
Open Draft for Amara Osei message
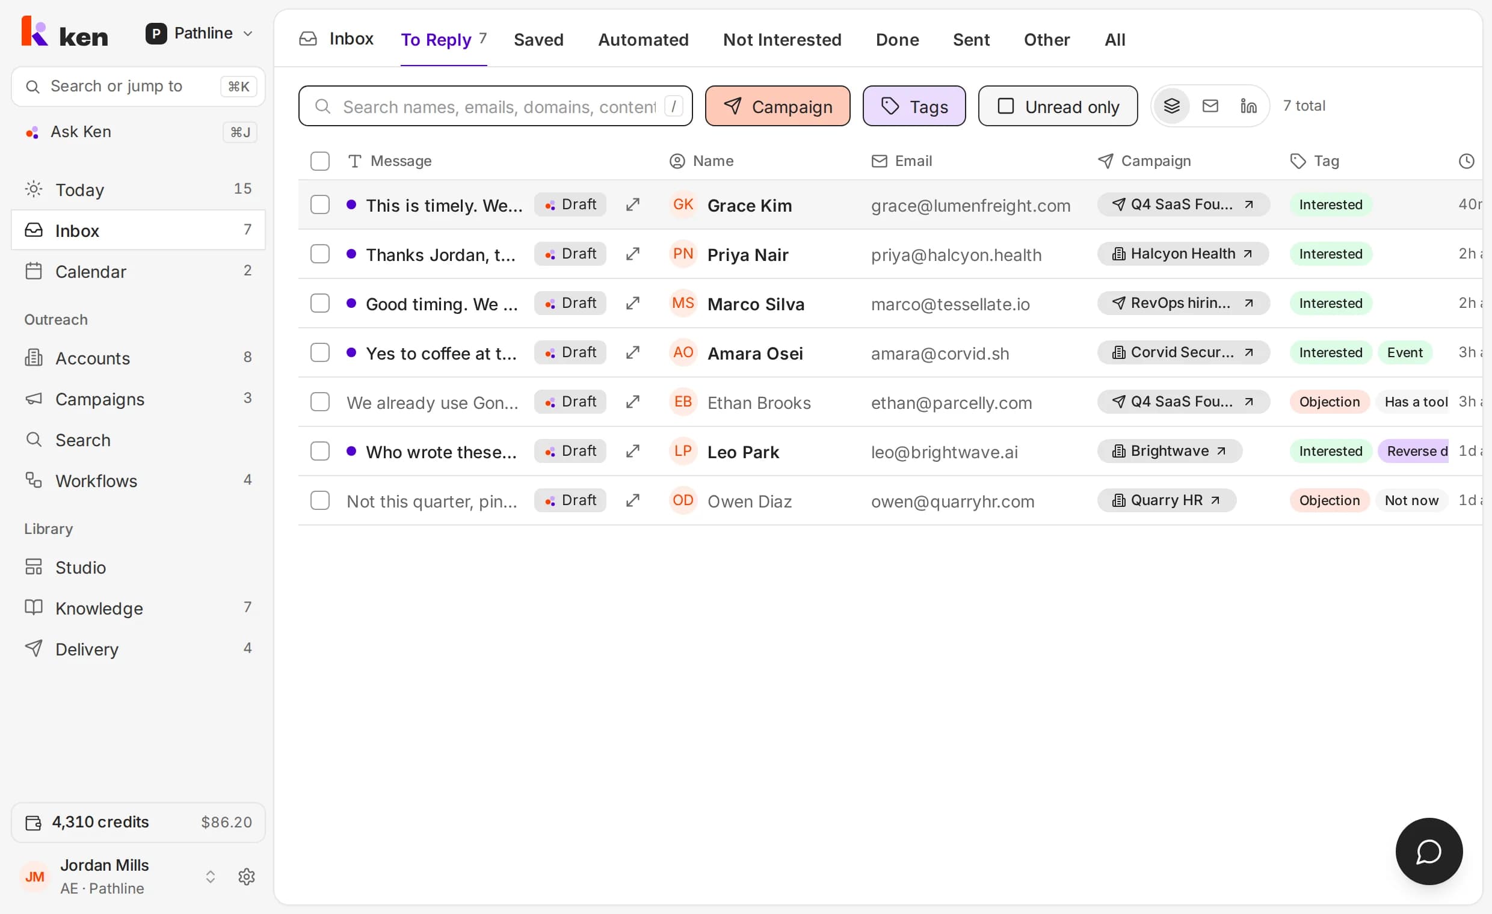[570, 352]
